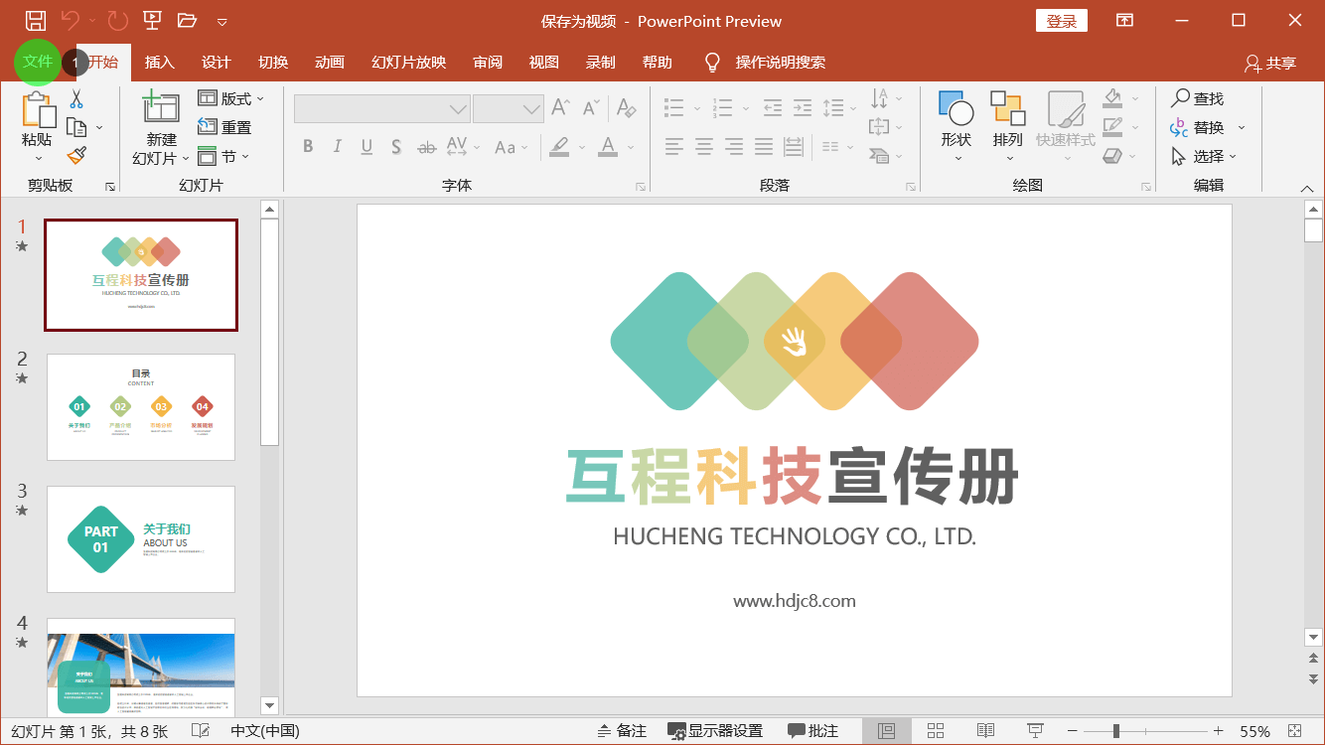Select slide 3 thumbnail PART 01
1325x745 pixels.
click(141, 539)
